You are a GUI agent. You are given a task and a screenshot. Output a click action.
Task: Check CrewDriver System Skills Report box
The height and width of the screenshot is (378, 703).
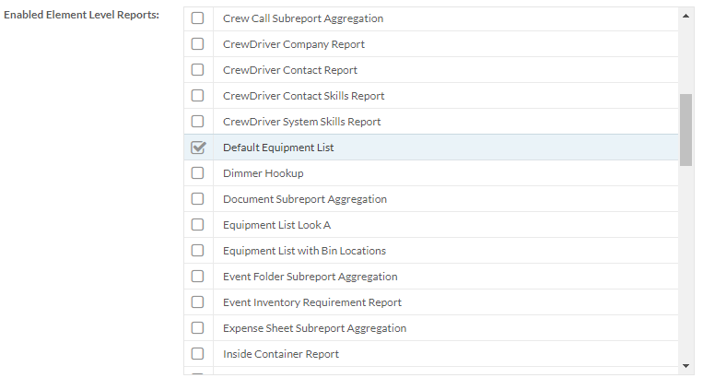pos(197,122)
